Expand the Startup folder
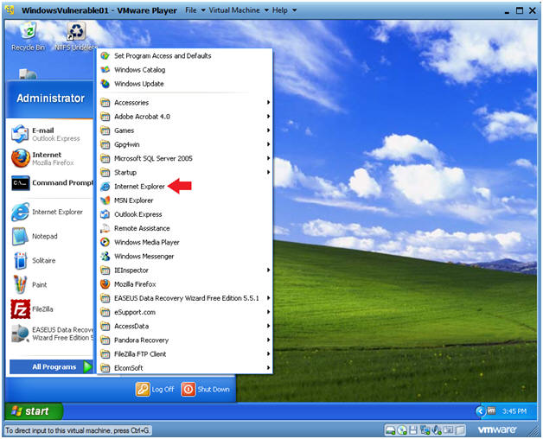Image resolution: width=543 pixels, height=439 pixels. (x=185, y=173)
